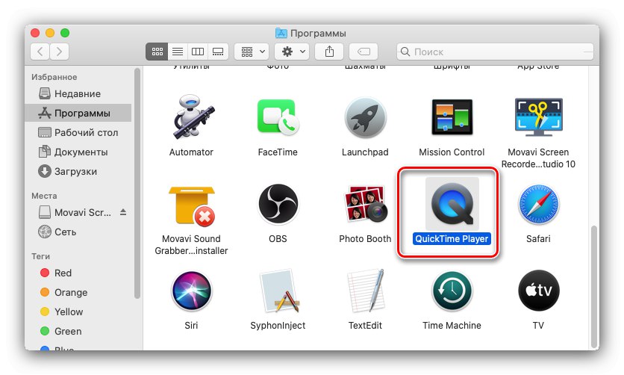Click the Поиск search field
Viewport: 624px width, 375px height.
tap(495, 52)
